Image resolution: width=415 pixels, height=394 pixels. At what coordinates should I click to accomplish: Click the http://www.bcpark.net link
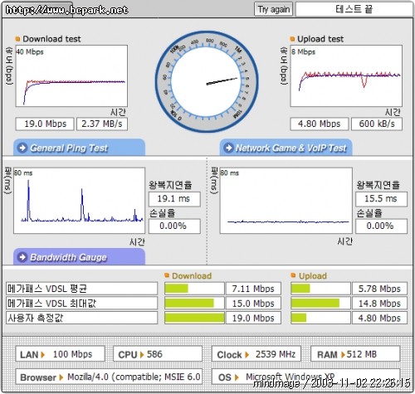66,10
